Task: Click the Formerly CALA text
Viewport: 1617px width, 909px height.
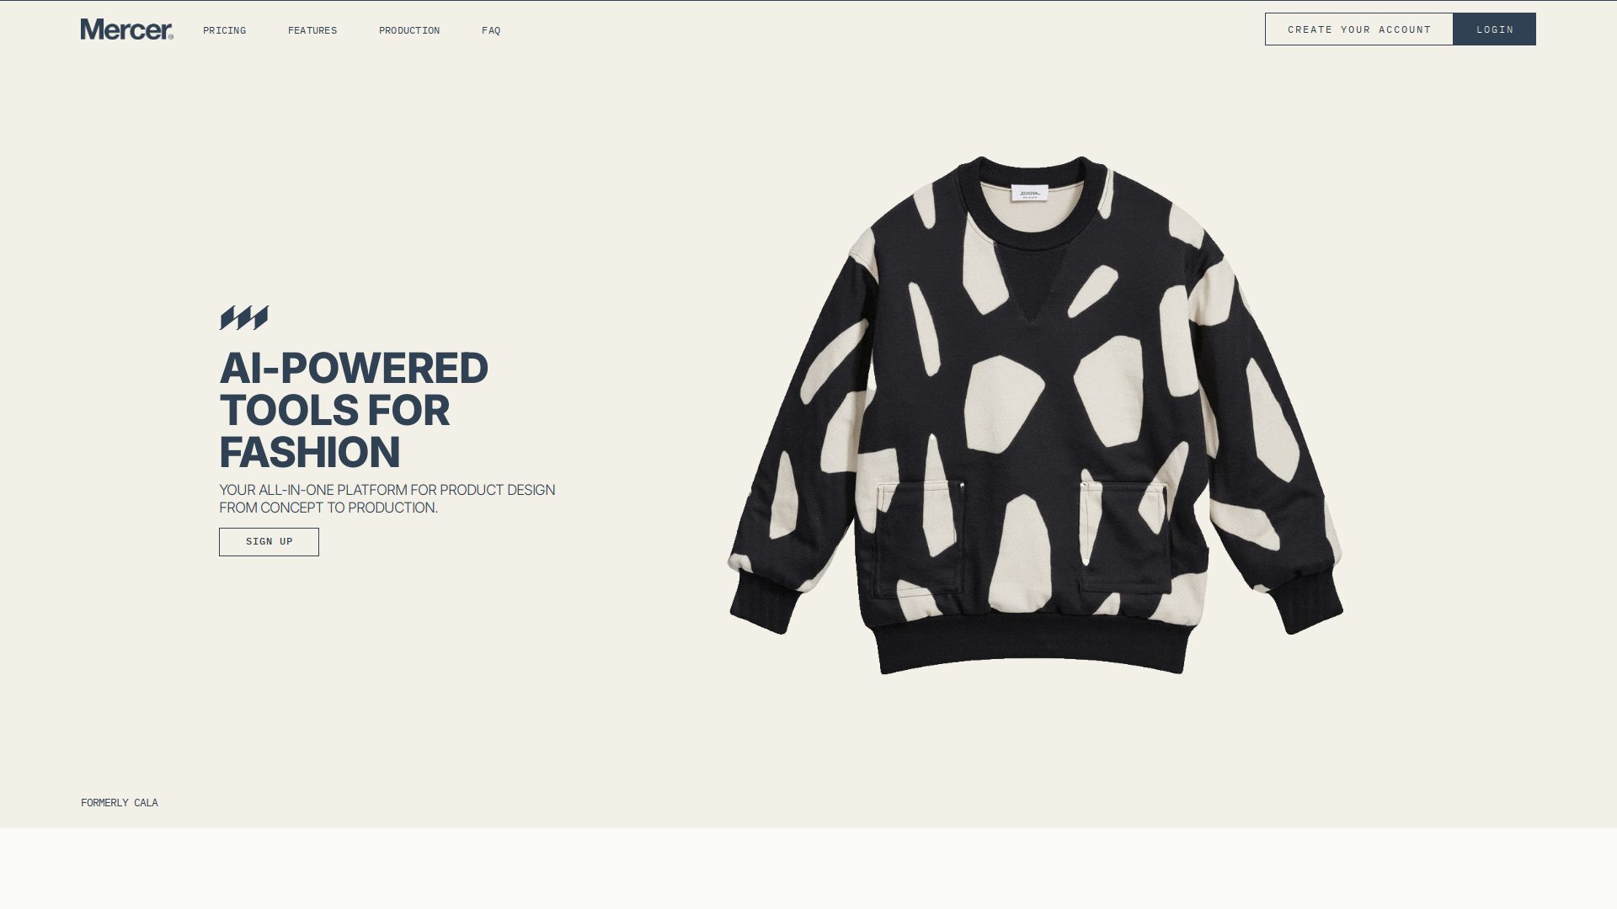Action: coord(120,803)
